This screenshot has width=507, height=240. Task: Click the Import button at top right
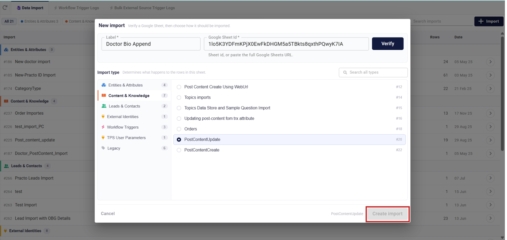(x=489, y=21)
